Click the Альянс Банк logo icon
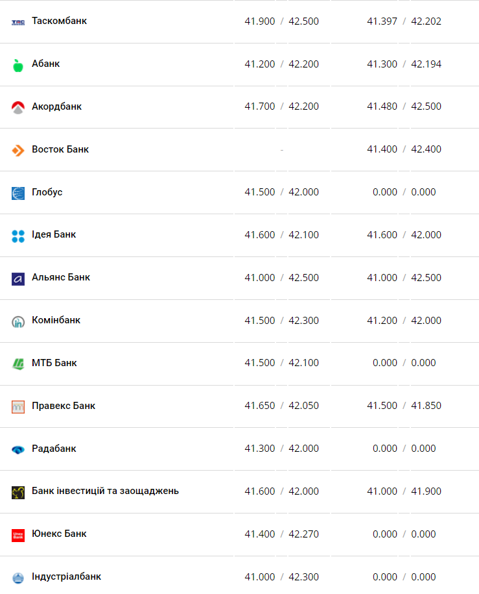The height and width of the screenshot is (594, 479). pos(18,278)
